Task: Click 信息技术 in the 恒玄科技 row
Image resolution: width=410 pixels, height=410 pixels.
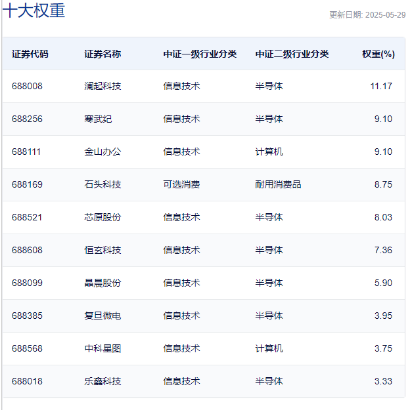Action: point(181,250)
